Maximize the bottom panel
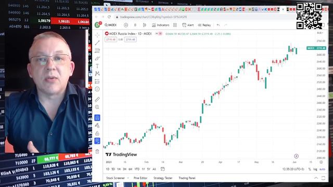The width and height of the screenshot is (333, 187). [x=323, y=178]
